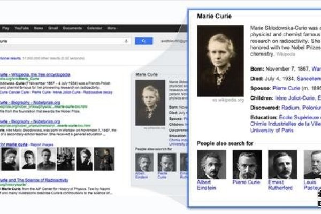The width and height of the screenshot is (321, 214).
Task: Open Calendar in the top bar
Action: [94, 28]
